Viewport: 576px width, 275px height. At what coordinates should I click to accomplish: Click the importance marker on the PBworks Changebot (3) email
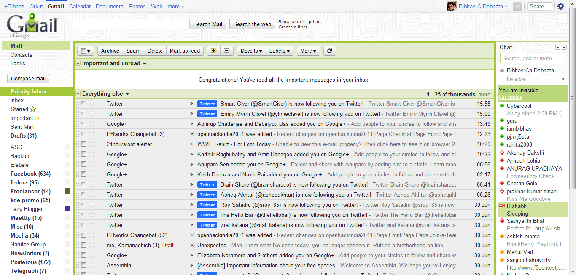[x=191, y=134]
